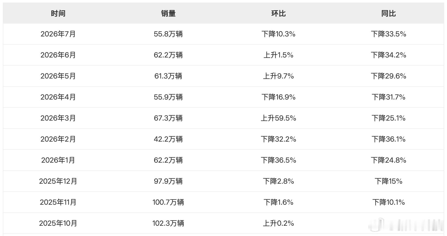Click the 下降15% year-over-year cell

pyautogui.click(x=388, y=181)
